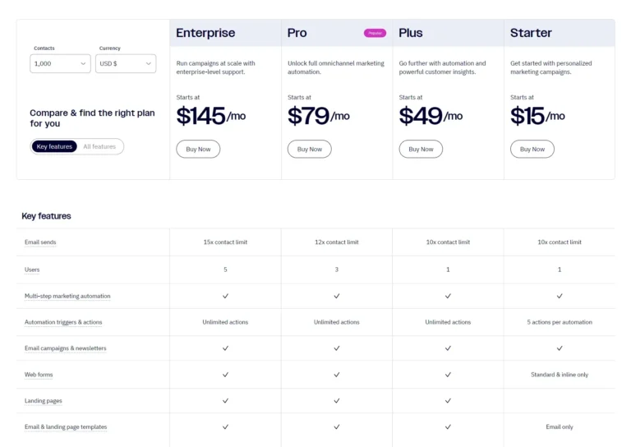Click Enterprise checkmark for Landing pages
Screen dimensions: 631x447
coord(225,401)
